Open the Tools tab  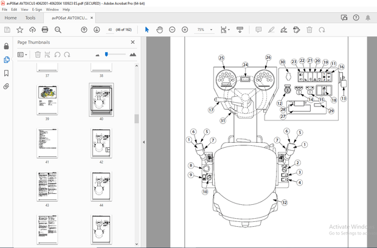point(30,18)
